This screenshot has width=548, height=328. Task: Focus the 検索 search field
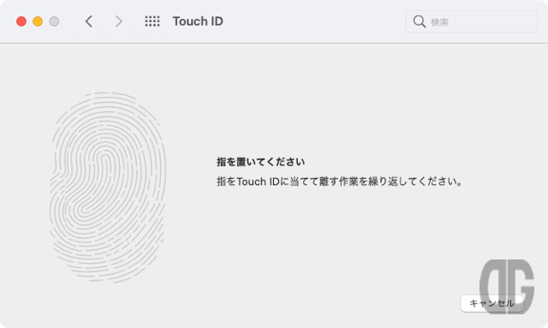point(471,21)
